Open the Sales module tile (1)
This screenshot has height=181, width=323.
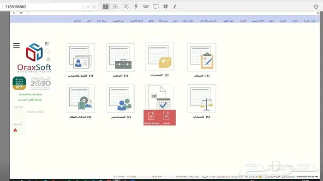coord(202,57)
